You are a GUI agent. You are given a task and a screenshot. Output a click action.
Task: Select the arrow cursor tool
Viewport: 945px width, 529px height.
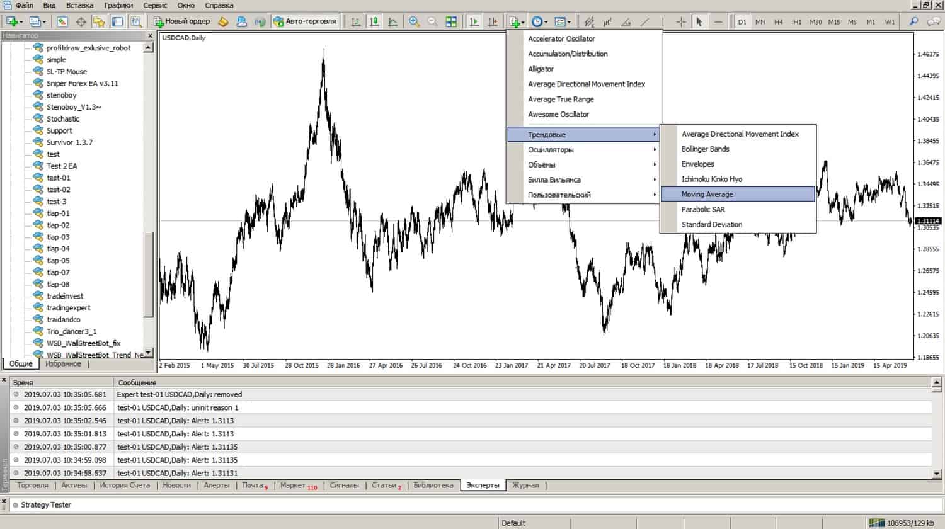point(699,21)
